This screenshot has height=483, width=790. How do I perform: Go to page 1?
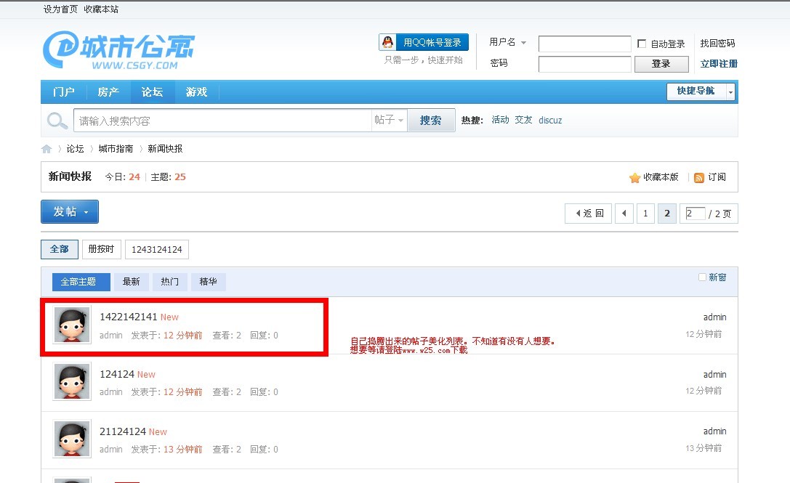pyautogui.click(x=645, y=214)
